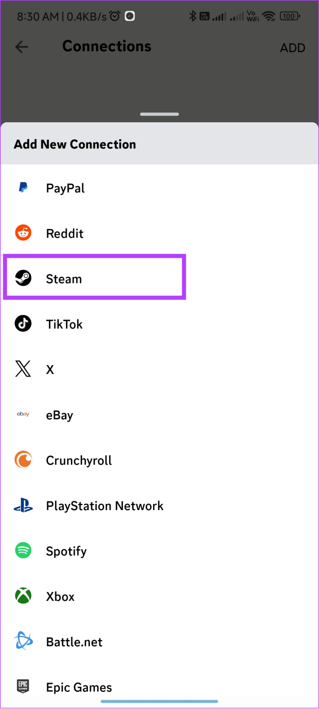This screenshot has width=319, height=709.
Task: Tap the sheet drag handle
Action: tap(159, 114)
